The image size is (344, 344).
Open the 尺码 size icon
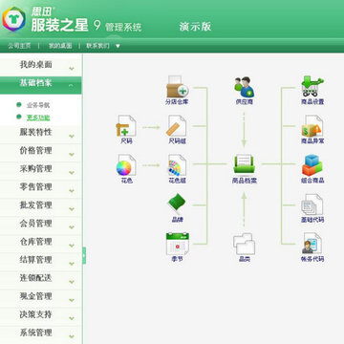tap(126, 125)
